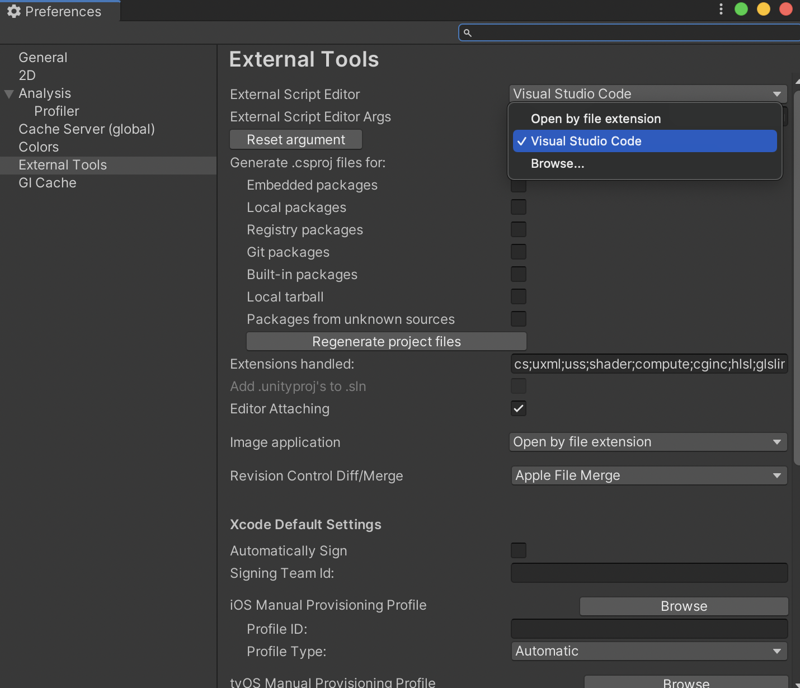
Task: Open Colors preferences section
Action: pyautogui.click(x=39, y=147)
